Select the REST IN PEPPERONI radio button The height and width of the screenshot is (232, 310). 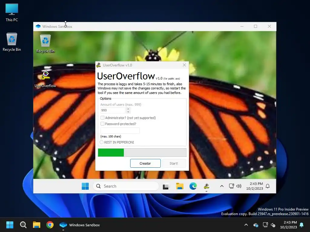click(x=102, y=142)
